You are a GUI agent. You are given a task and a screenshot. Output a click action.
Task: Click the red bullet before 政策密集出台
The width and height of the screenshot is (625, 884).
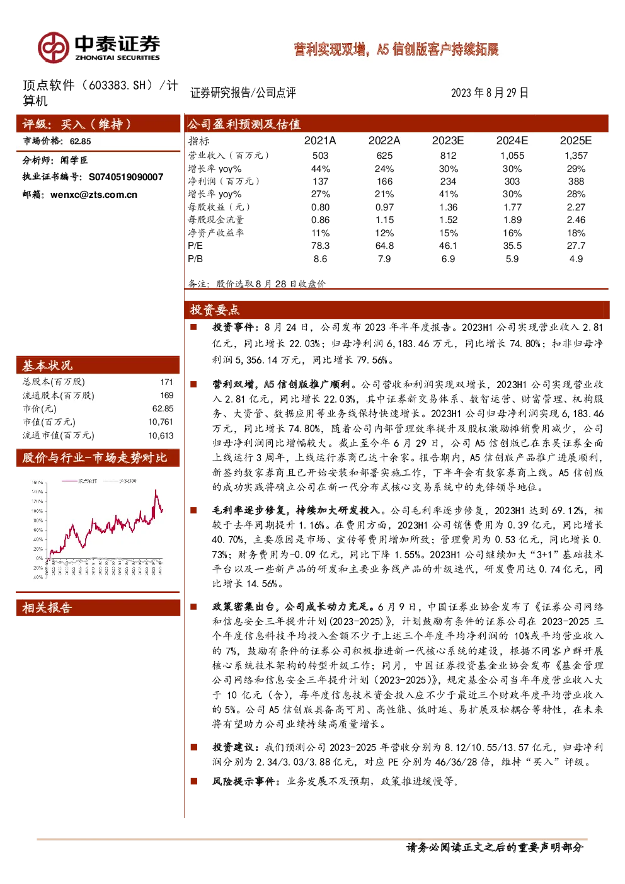coord(194,606)
